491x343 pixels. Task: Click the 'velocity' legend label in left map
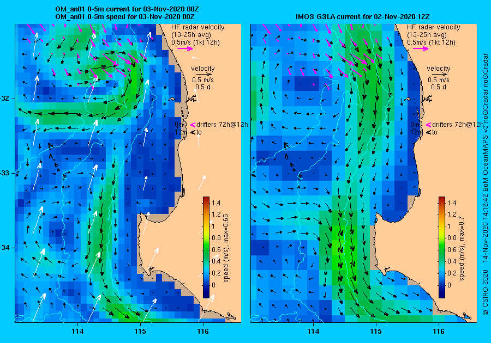(203, 69)
